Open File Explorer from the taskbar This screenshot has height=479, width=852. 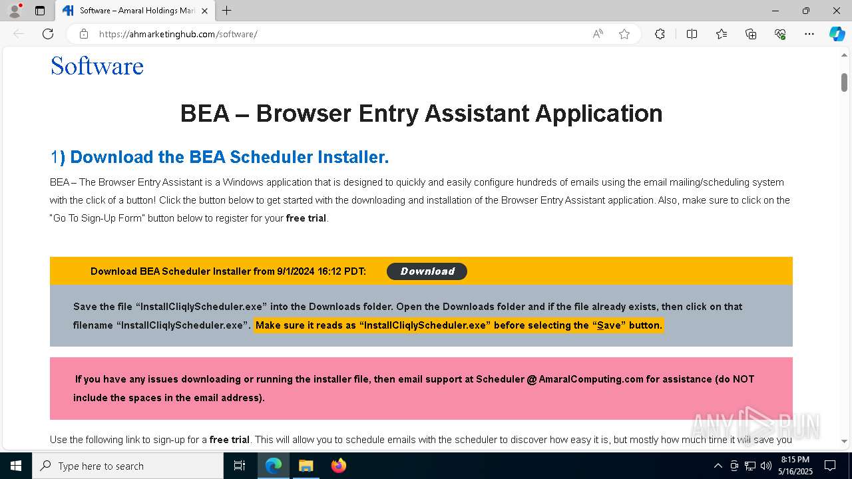click(306, 466)
